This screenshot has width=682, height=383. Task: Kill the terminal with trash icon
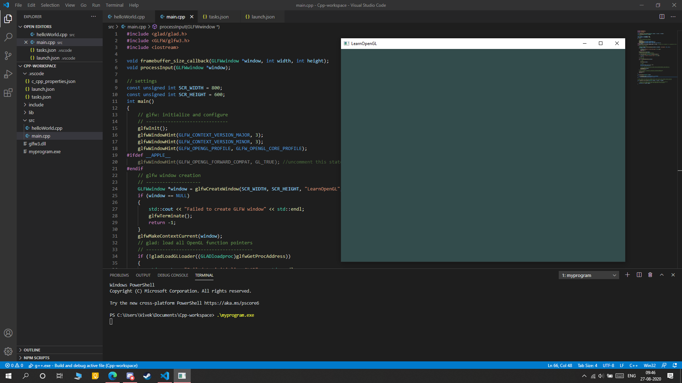[x=650, y=275]
